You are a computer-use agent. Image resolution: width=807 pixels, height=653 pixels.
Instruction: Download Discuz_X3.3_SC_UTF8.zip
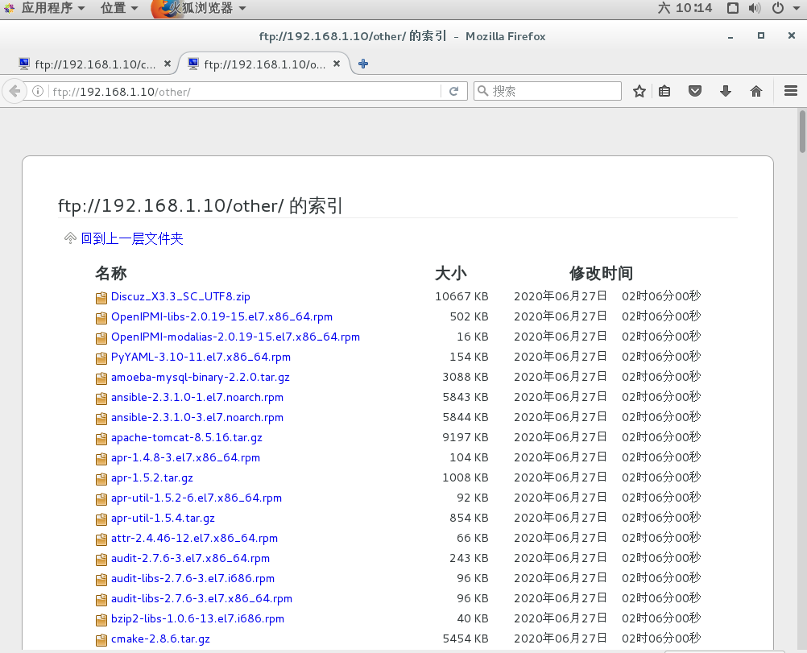pos(180,296)
